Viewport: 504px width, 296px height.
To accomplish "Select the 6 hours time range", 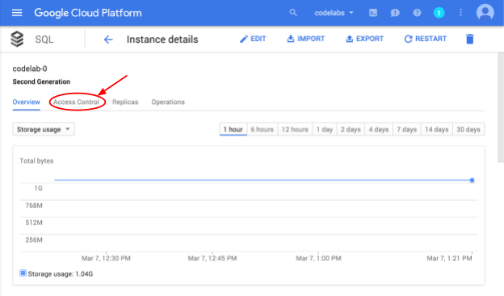I will 262,129.
